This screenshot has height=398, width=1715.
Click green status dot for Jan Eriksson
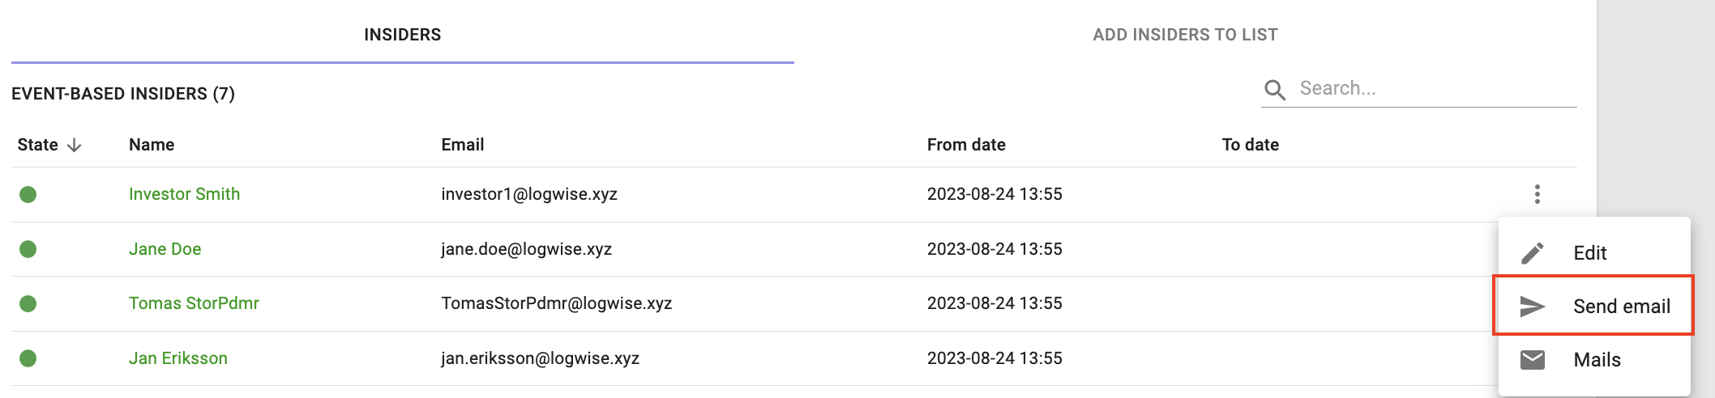click(x=28, y=358)
